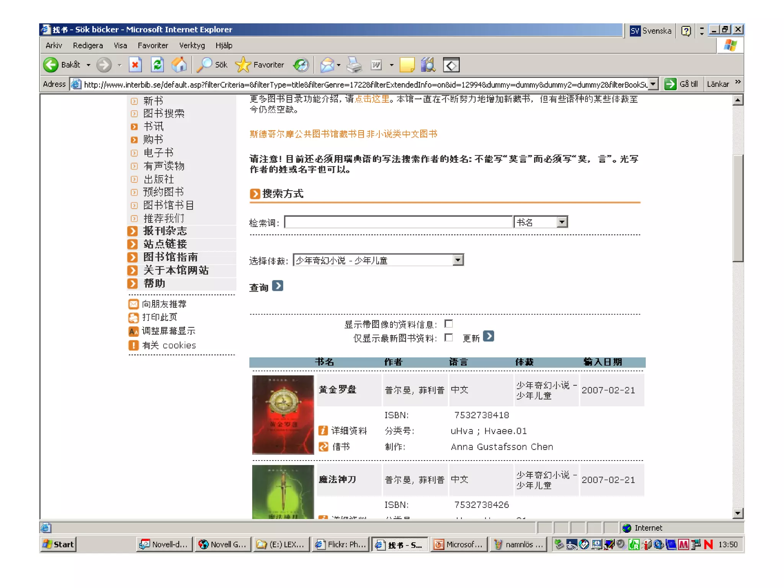
Task: Open the Favoriter menu in menu bar
Action: coord(153,46)
